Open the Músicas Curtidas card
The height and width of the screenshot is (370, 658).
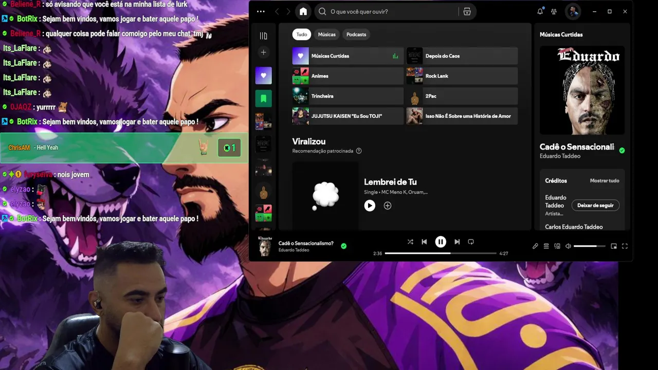[x=348, y=56]
